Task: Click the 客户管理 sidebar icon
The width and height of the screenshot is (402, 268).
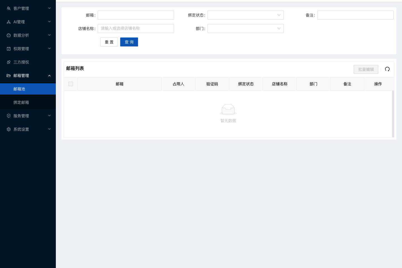Action: (9, 8)
